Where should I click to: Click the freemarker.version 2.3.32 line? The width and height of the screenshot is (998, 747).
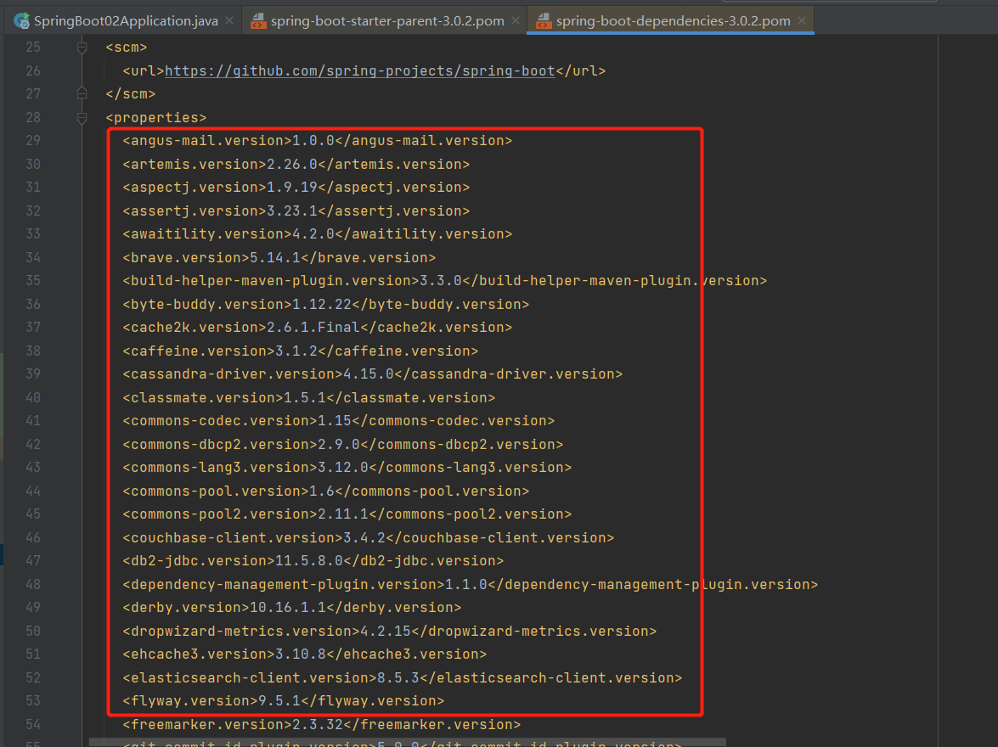(321, 724)
